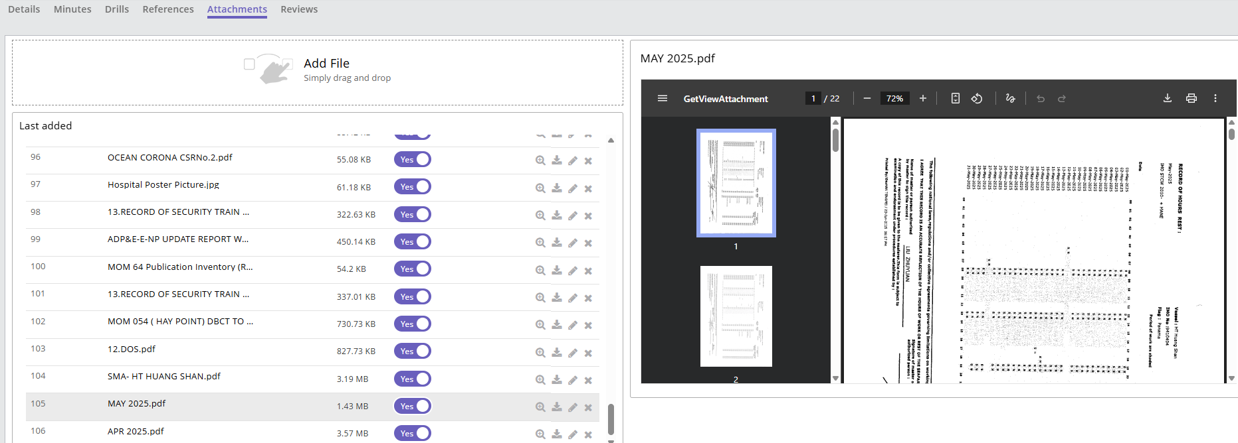1238x443 pixels.
Task: Switch to References tab
Action: coord(168,9)
